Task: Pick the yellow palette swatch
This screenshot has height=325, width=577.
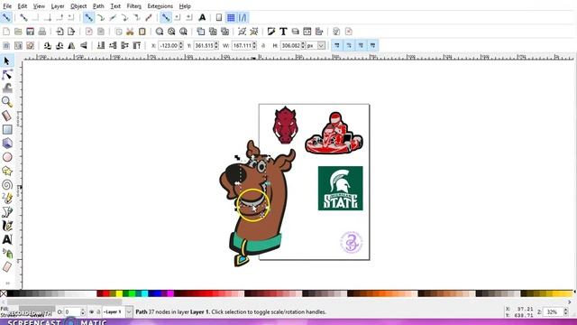Action: point(120,293)
